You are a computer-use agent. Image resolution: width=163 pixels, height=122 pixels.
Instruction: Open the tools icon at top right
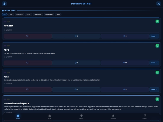(158, 4)
